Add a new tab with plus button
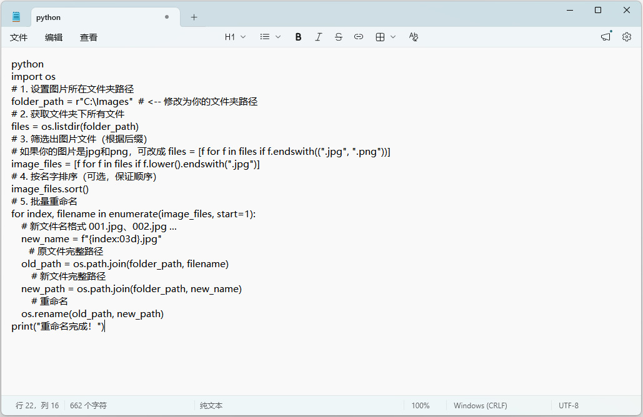Viewport: 643px width, 417px height. [194, 17]
